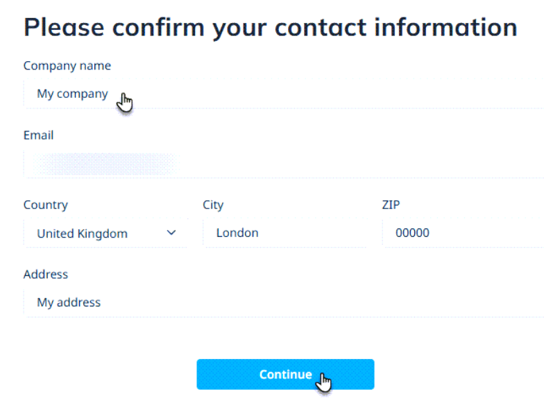Click the word Please in the heading

64,28
